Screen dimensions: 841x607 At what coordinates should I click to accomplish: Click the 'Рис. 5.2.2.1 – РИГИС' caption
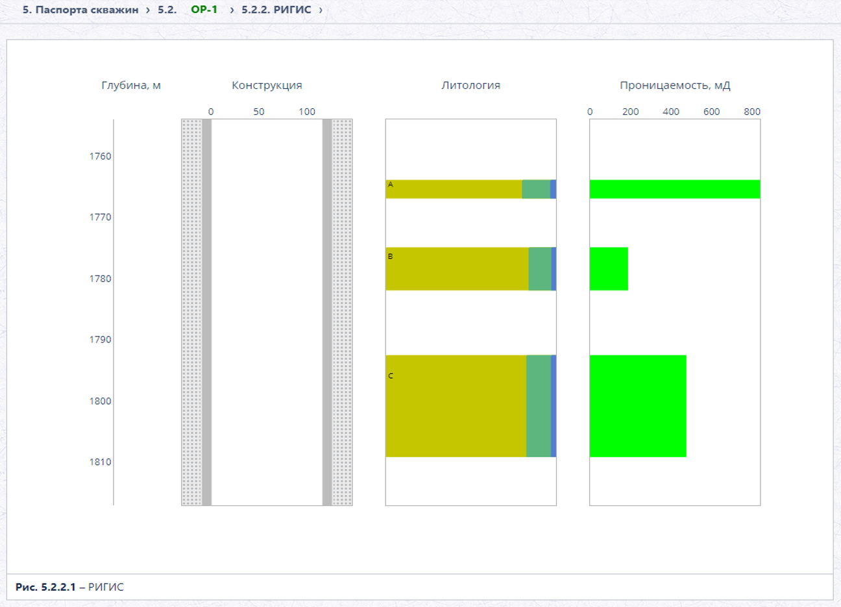point(69,587)
